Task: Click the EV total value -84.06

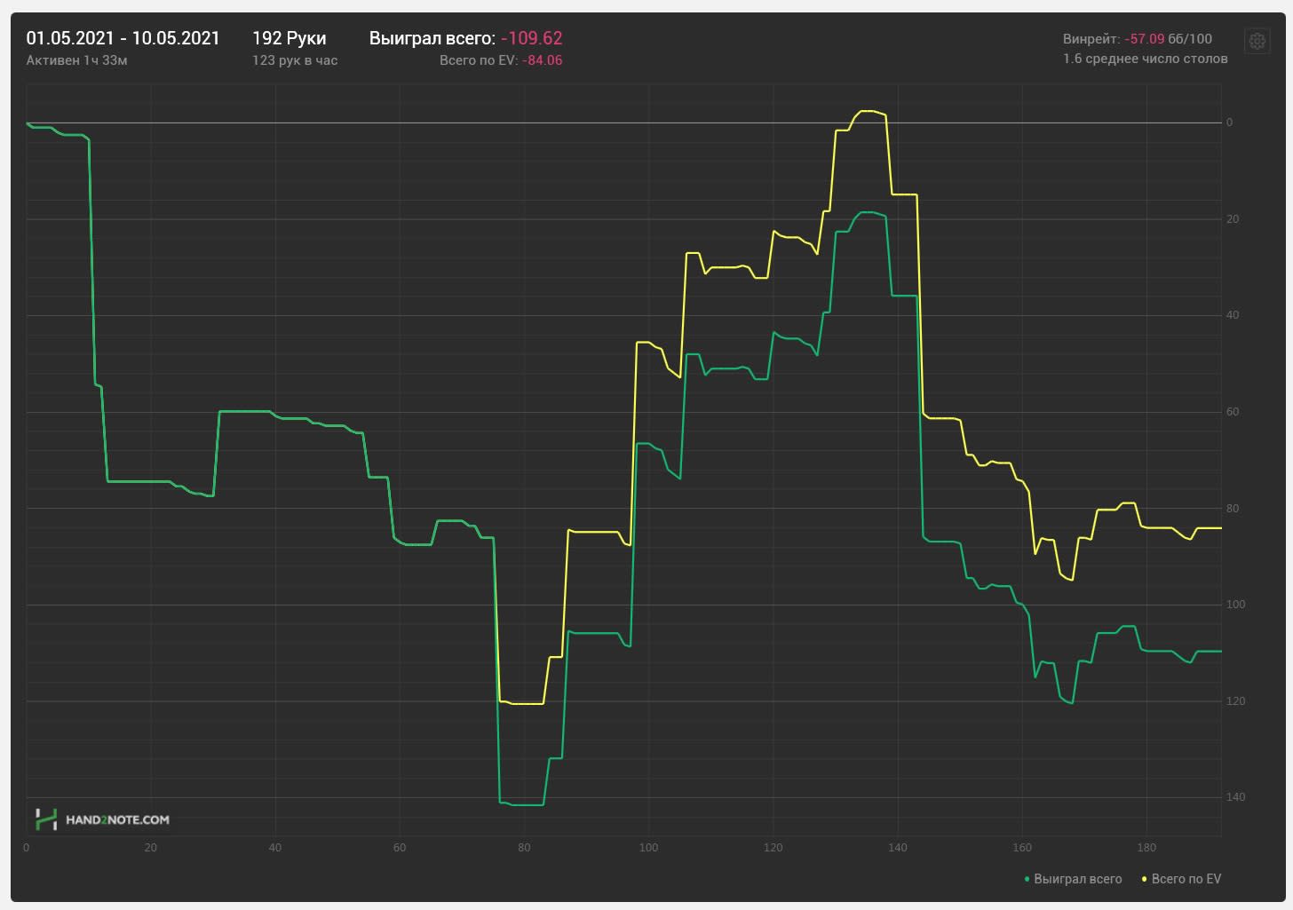Action: point(543,60)
